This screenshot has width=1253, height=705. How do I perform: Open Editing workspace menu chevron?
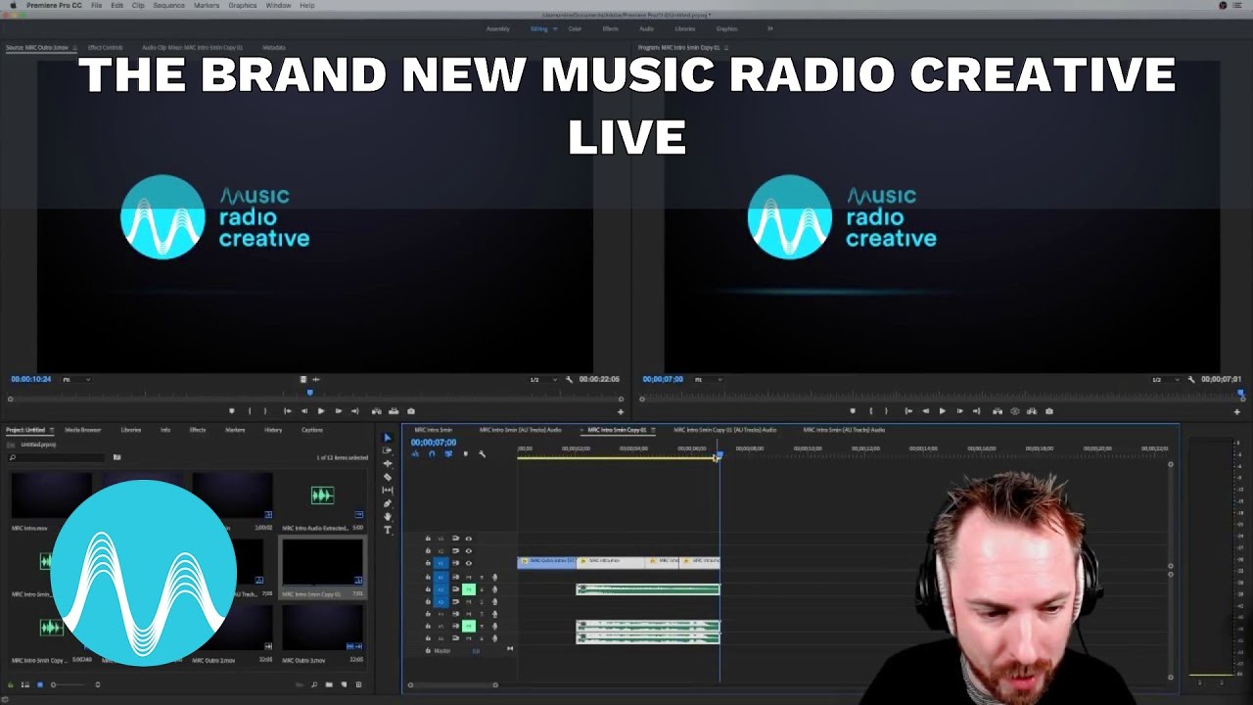[555, 28]
